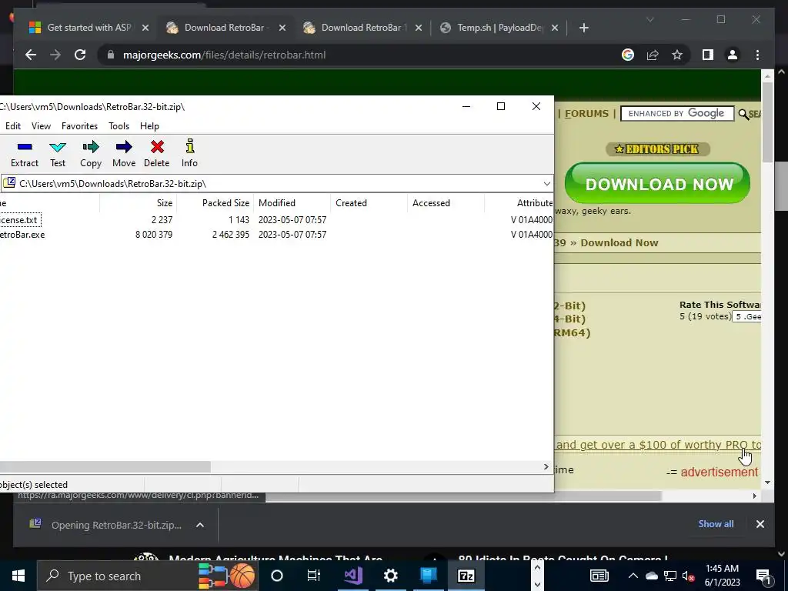Click the DOWNLOAD NOW button

coord(657,183)
